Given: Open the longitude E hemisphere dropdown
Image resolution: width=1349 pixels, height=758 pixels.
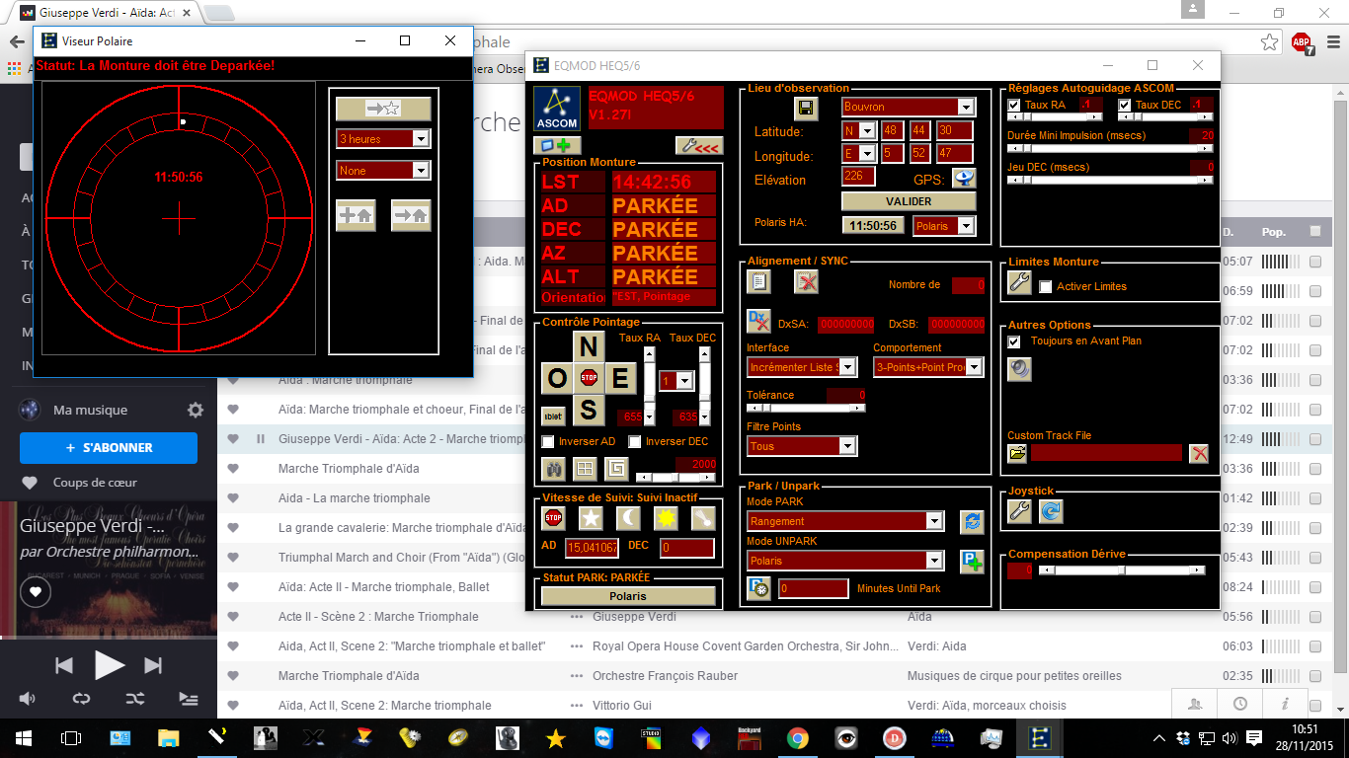Looking at the screenshot, I should pyautogui.click(x=866, y=153).
